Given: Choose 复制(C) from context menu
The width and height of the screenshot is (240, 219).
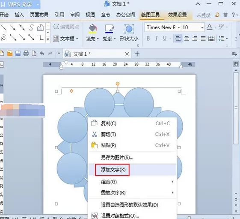Looking at the screenshot, I should [x=133, y=123].
